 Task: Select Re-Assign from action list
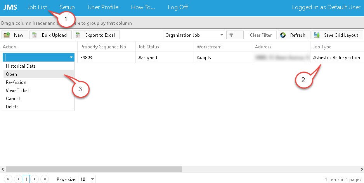coord(38,82)
